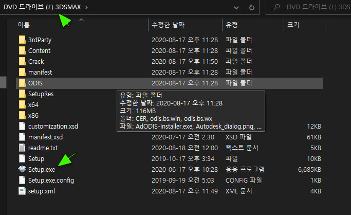Click the search magnifier icon

point(276,7)
